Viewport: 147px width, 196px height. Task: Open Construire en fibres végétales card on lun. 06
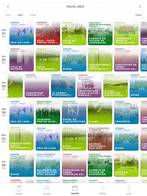[x=74, y=165]
